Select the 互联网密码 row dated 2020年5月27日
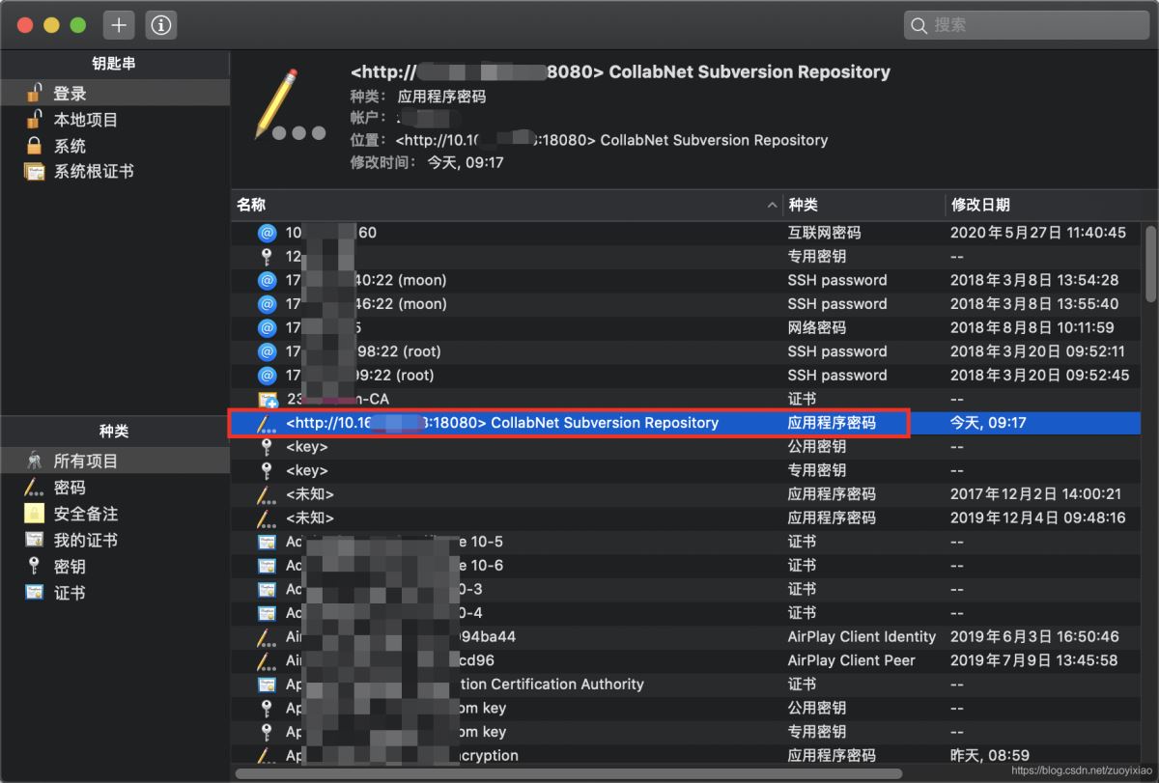Viewport: 1159px width, 783px height. (687, 233)
